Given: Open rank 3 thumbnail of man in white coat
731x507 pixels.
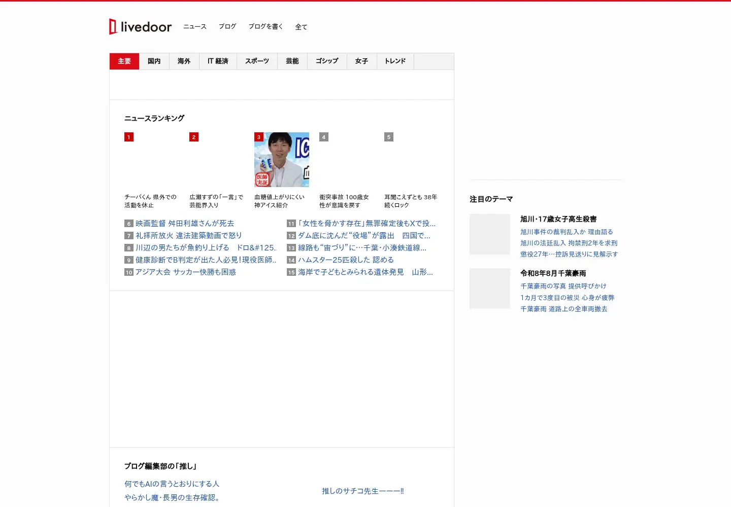Looking at the screenshot, I should coord(282,160).
